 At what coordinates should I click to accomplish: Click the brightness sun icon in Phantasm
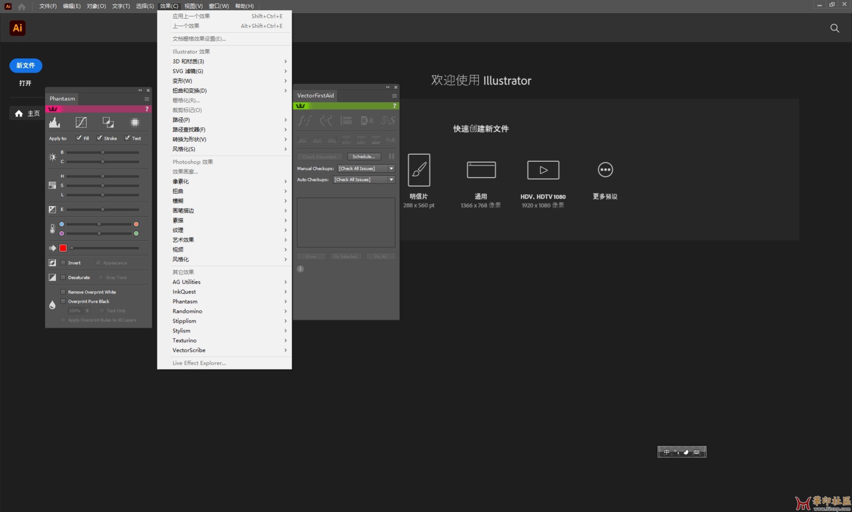[52, 157]
